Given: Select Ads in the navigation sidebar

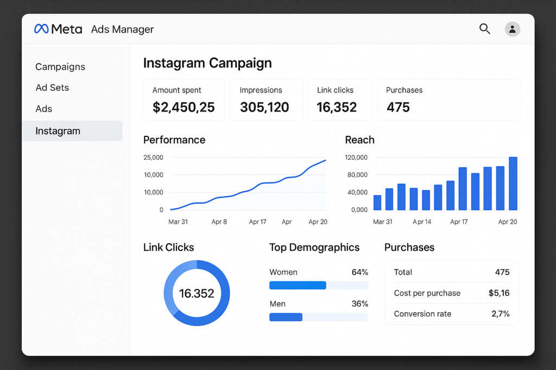Looking at the screenshot, I should click(43, 108).
